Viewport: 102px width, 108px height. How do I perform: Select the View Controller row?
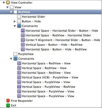click(x=22, y=3)
